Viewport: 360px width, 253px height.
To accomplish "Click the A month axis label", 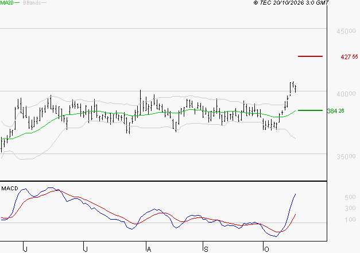I will pyautogui.click(x=149, y=250).
